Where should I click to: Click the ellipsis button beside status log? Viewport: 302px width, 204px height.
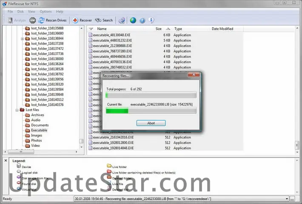tap(292, 199)
